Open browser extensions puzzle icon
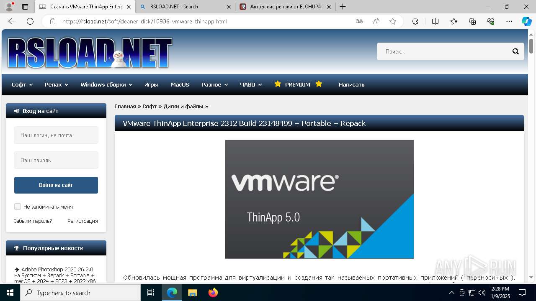Screen dimensions: 536x301 pos(415,21)
